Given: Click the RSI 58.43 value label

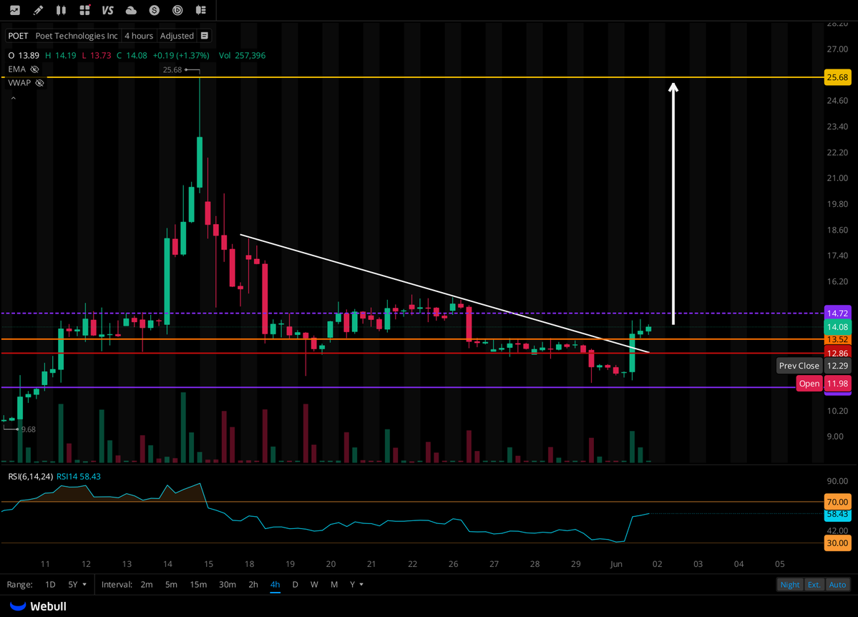Looking at the screenshot, I should tap(837, 514).
